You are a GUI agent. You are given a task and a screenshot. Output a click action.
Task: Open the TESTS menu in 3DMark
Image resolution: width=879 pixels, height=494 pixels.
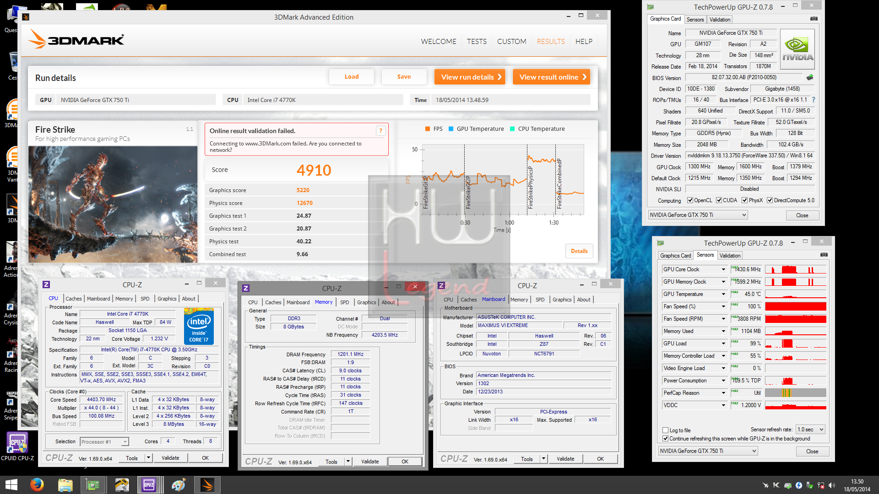pos(477,41)
